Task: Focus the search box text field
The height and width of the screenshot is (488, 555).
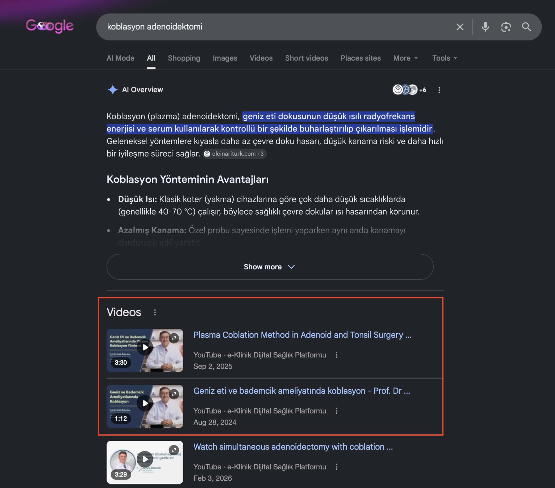Action: (x=277, y=27)
